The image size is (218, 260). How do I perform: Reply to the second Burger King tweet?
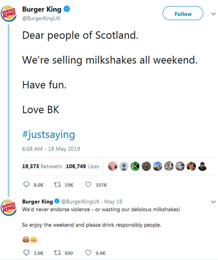point(26,253)
